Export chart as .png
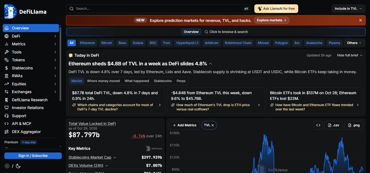 tap(354, 125)
